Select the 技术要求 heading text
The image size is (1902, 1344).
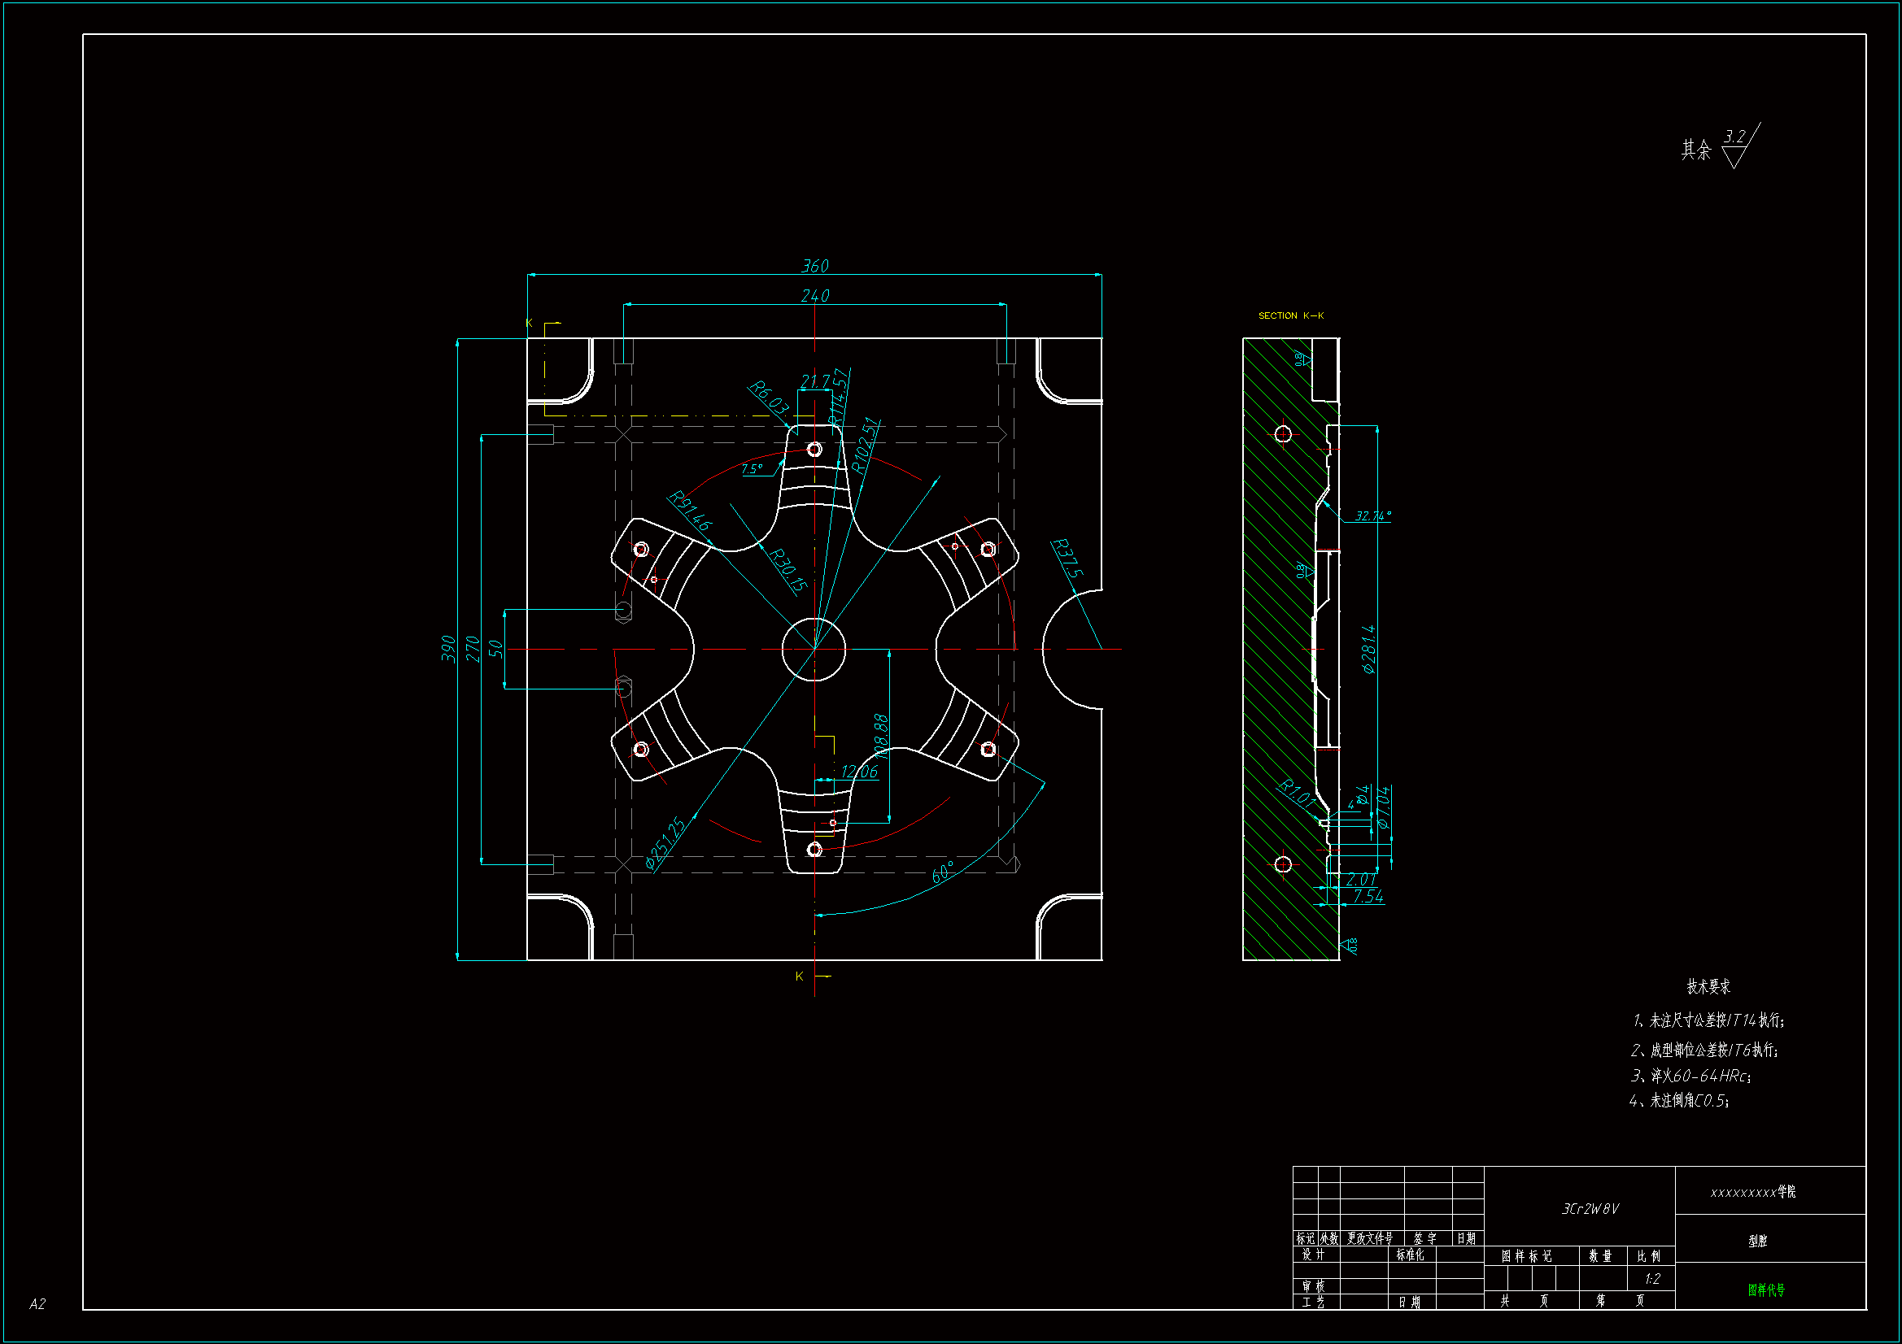[1708, 986]
